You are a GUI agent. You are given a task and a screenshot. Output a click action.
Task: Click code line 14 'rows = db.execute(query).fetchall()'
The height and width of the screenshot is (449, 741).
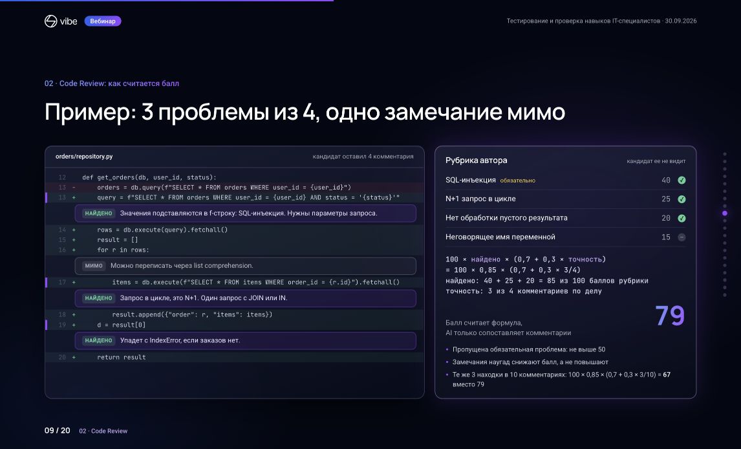(x=235, y=230)
